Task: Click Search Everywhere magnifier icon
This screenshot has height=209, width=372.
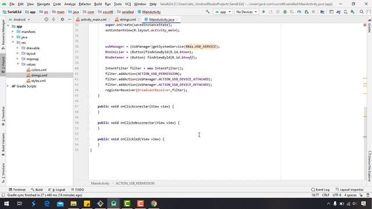Action: click(x=362, y=12)
